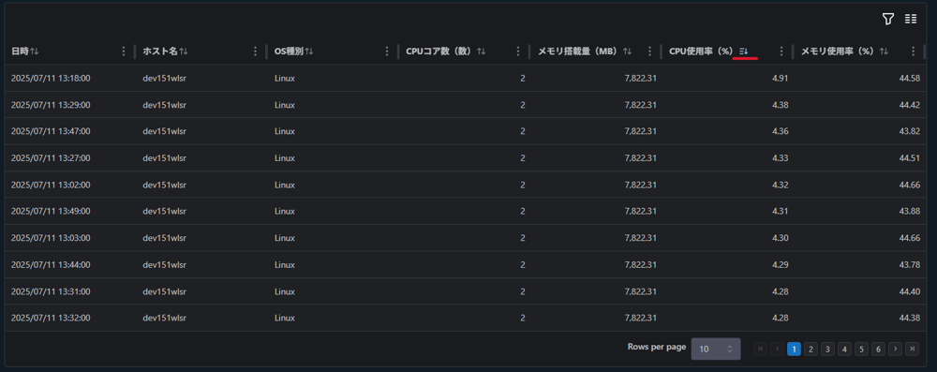This screenshot has height=372, width=937.
Task: Go to page 2
Action: click(811, 349)
